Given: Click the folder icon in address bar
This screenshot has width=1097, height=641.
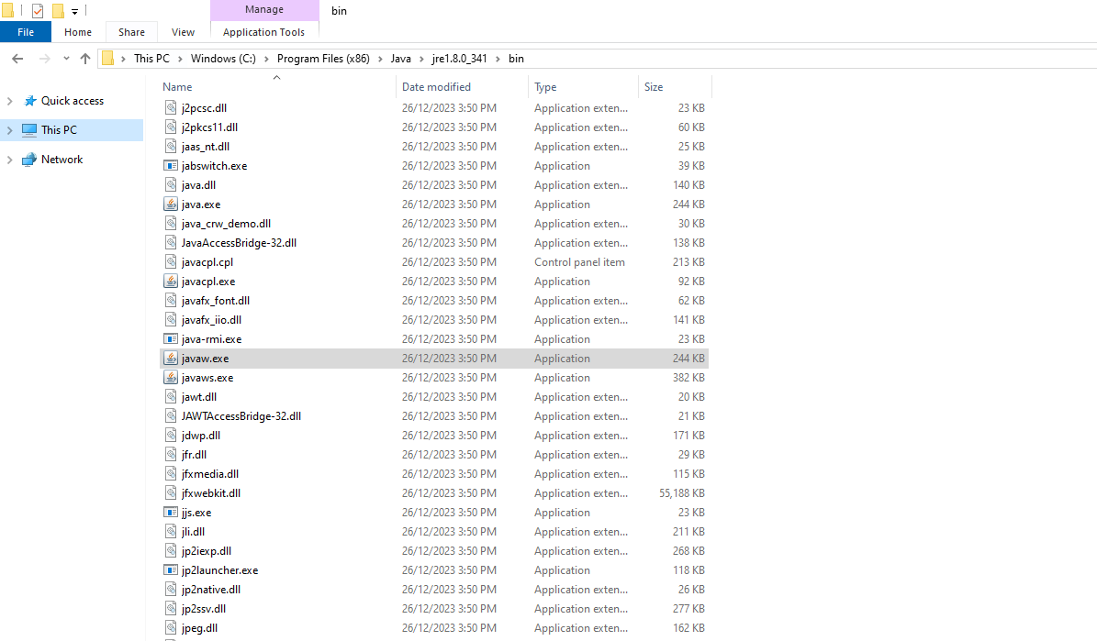Looking at the screenshot, I should pyautogui.click(x=107, y=58).
